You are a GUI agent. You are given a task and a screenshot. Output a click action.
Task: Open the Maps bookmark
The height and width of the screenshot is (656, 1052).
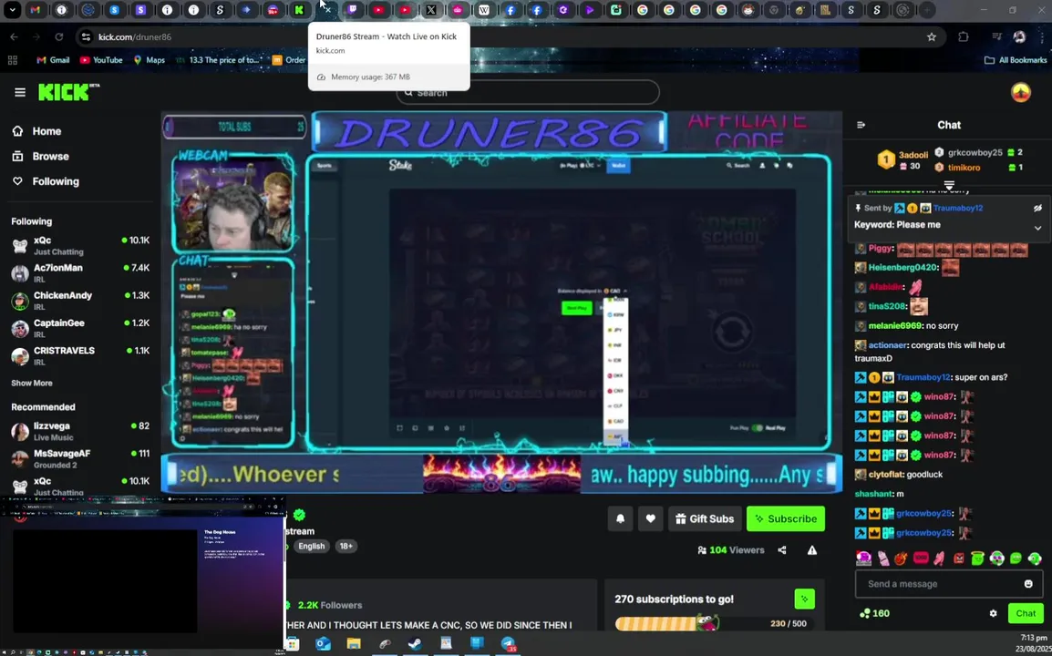click(149, 60)
